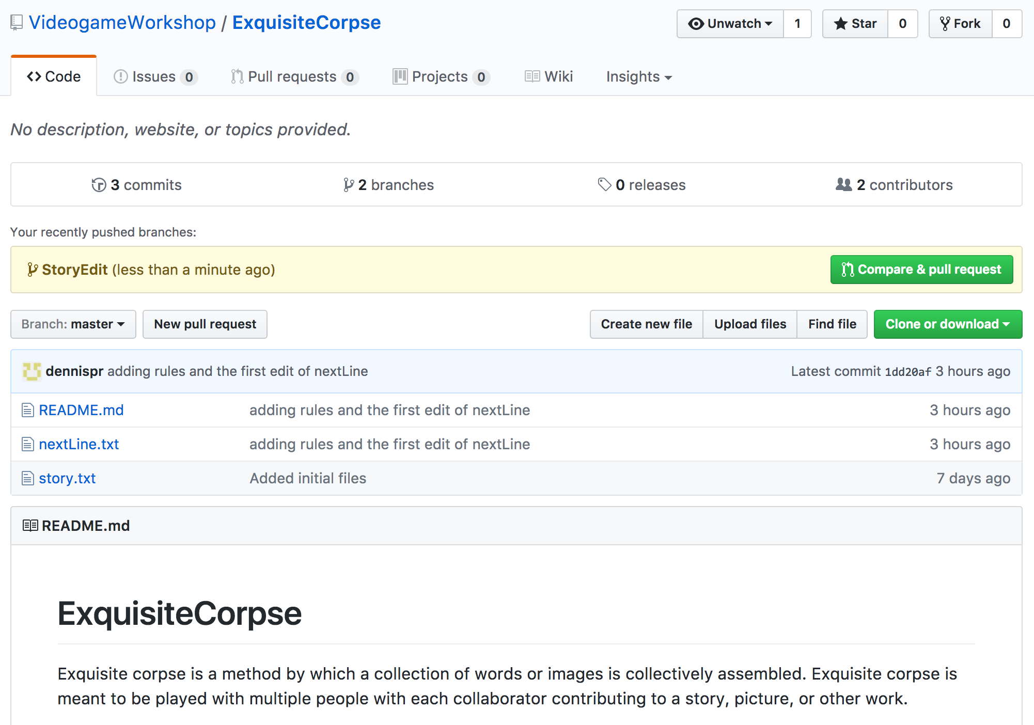Click '3 hours ago' in nextLine.txt row
Screen dimensions: 1034x725
(970, 444)
